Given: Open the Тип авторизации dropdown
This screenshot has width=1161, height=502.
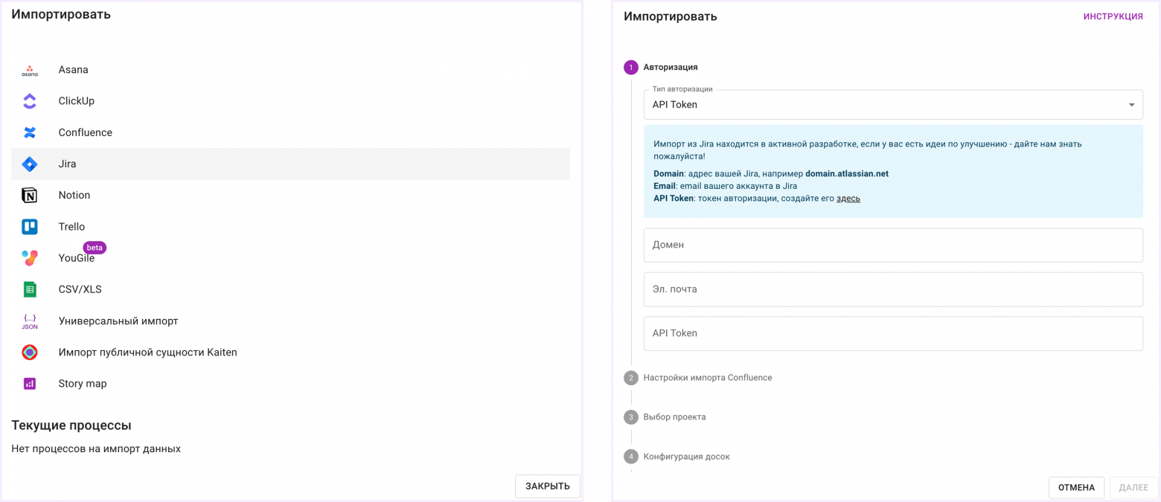Looking at the screenshot, I should point(893,105).
